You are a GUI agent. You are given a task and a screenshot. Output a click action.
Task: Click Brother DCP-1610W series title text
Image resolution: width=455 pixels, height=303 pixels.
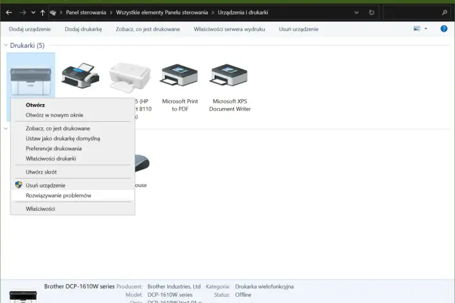click(x=79, y=287)
